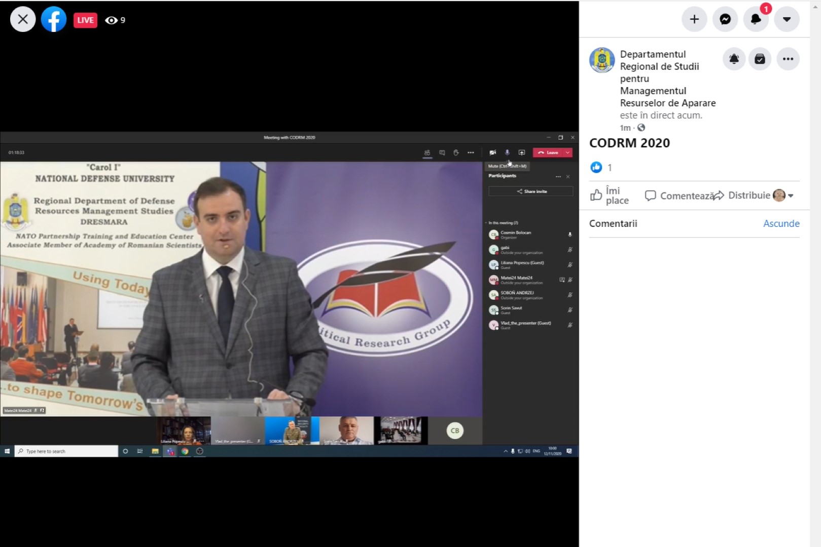Close the live video viewer
821x547 pixels.
(x=23, y=20)
